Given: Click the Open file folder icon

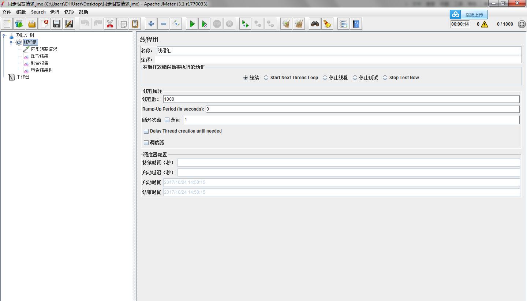Looking at the screenshot, I should [x=32, y=24].
